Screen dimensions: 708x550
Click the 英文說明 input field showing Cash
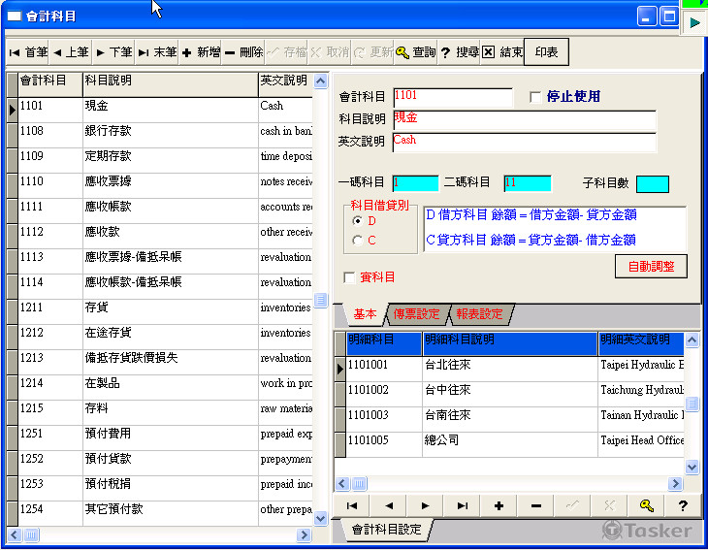tap(524, 142)
